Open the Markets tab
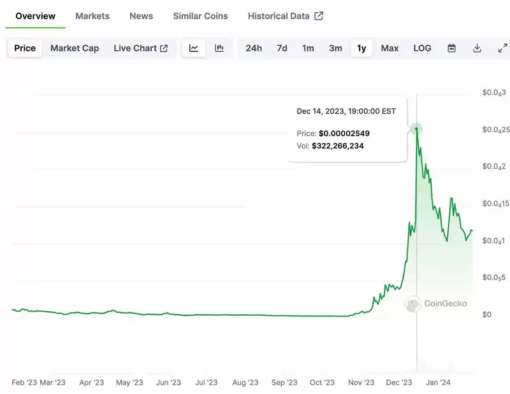This screenshot has height=394, width=510. [92, 16]
